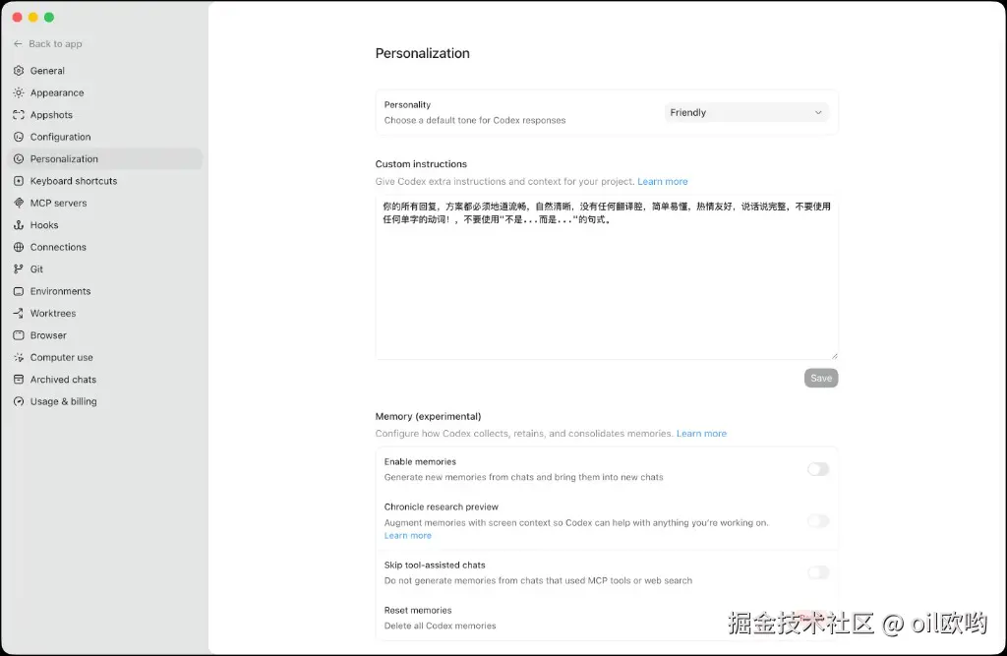Select Archived chats label in sidebar
This screenshot has width=1007, height=656.
[x=63, y=380]
